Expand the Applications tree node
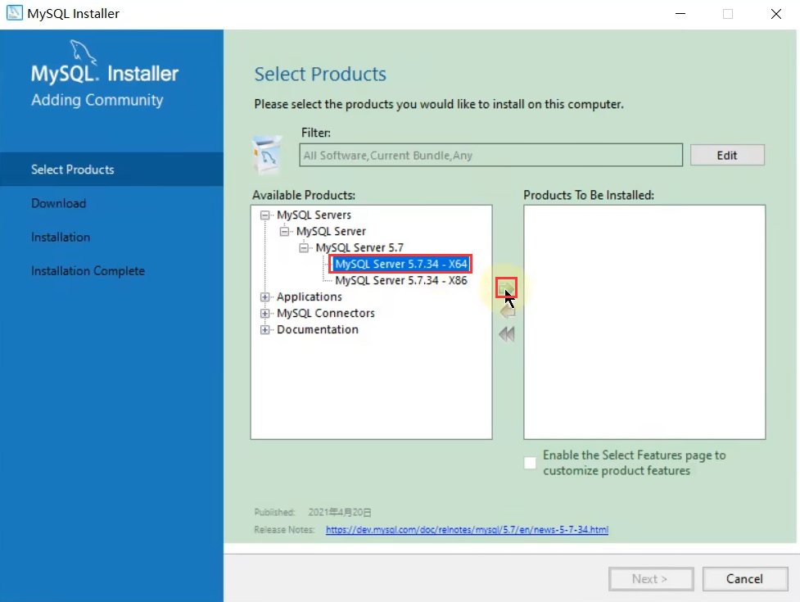This screenshot has width=800, height=602. click(x=264, y=297)
